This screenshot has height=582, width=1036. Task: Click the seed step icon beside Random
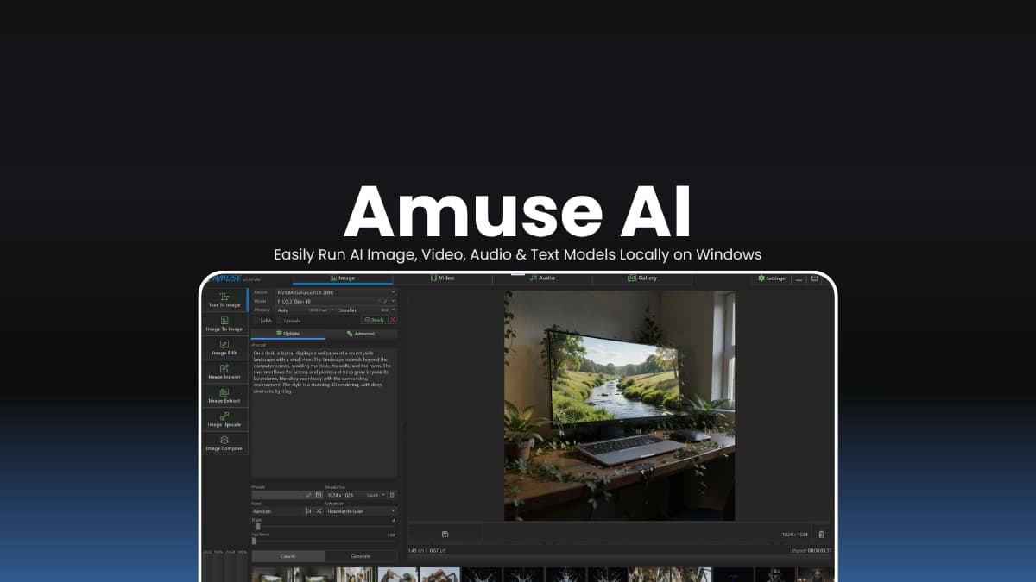308,511
